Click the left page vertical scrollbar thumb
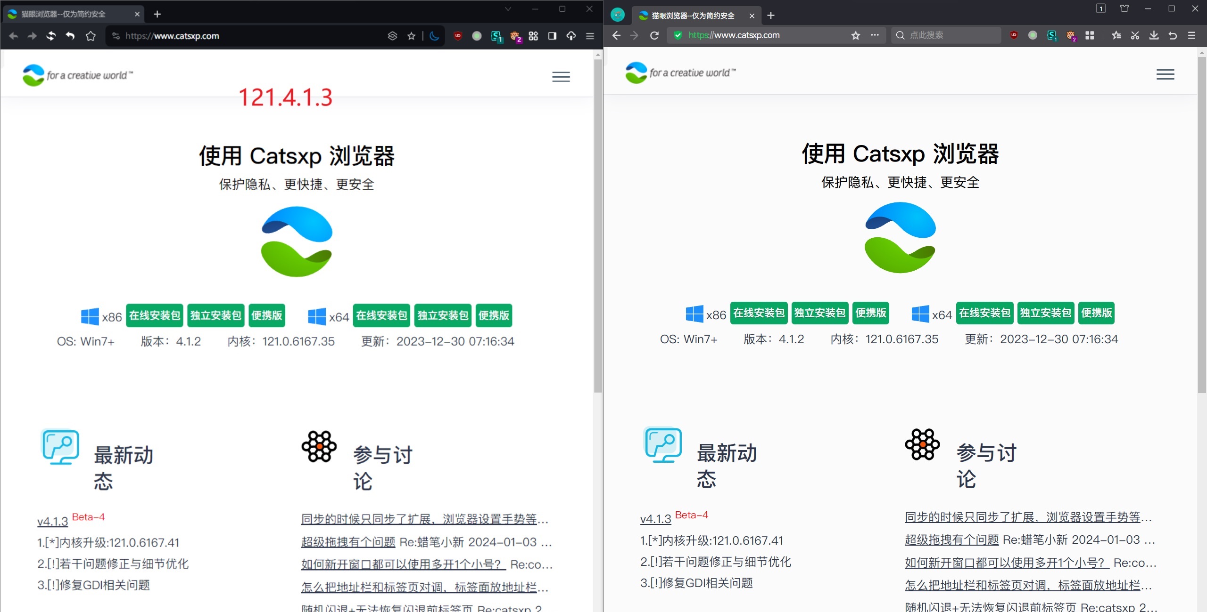1207x612 pixels. (598, 225)
